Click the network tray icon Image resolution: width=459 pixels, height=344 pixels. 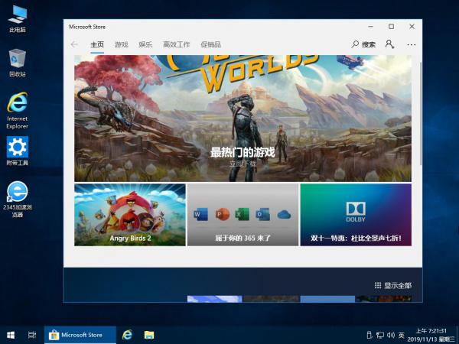click(380, 335)
